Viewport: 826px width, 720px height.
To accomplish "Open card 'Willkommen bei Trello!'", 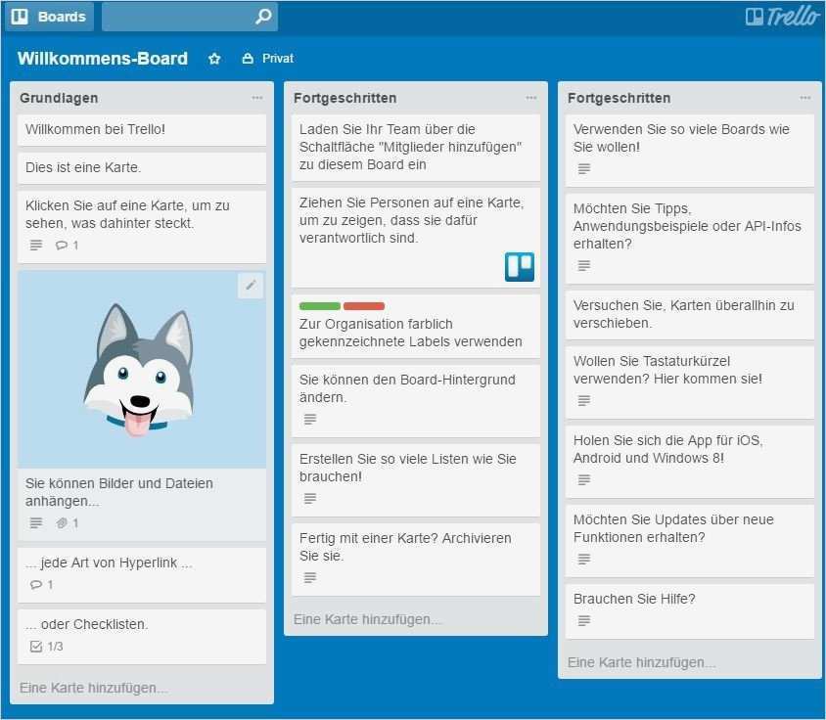I will 142,129.
